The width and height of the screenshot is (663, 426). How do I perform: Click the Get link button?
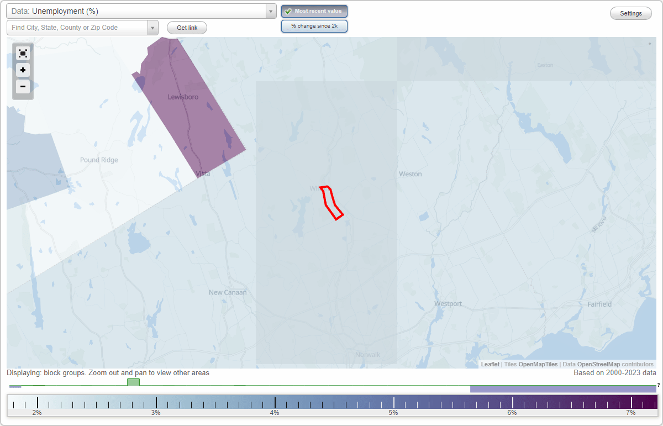click(x=187, y=28)
